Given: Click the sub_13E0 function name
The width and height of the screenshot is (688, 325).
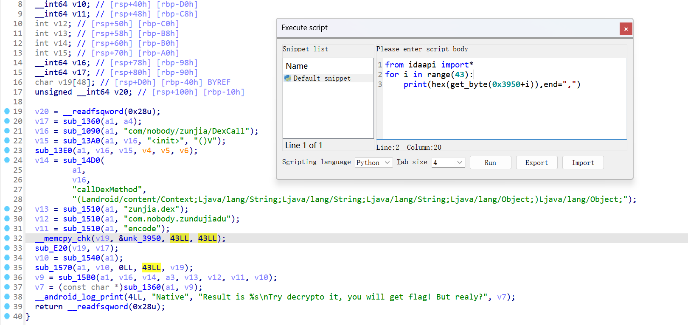Looking at the screenshot, I should 53,151.
